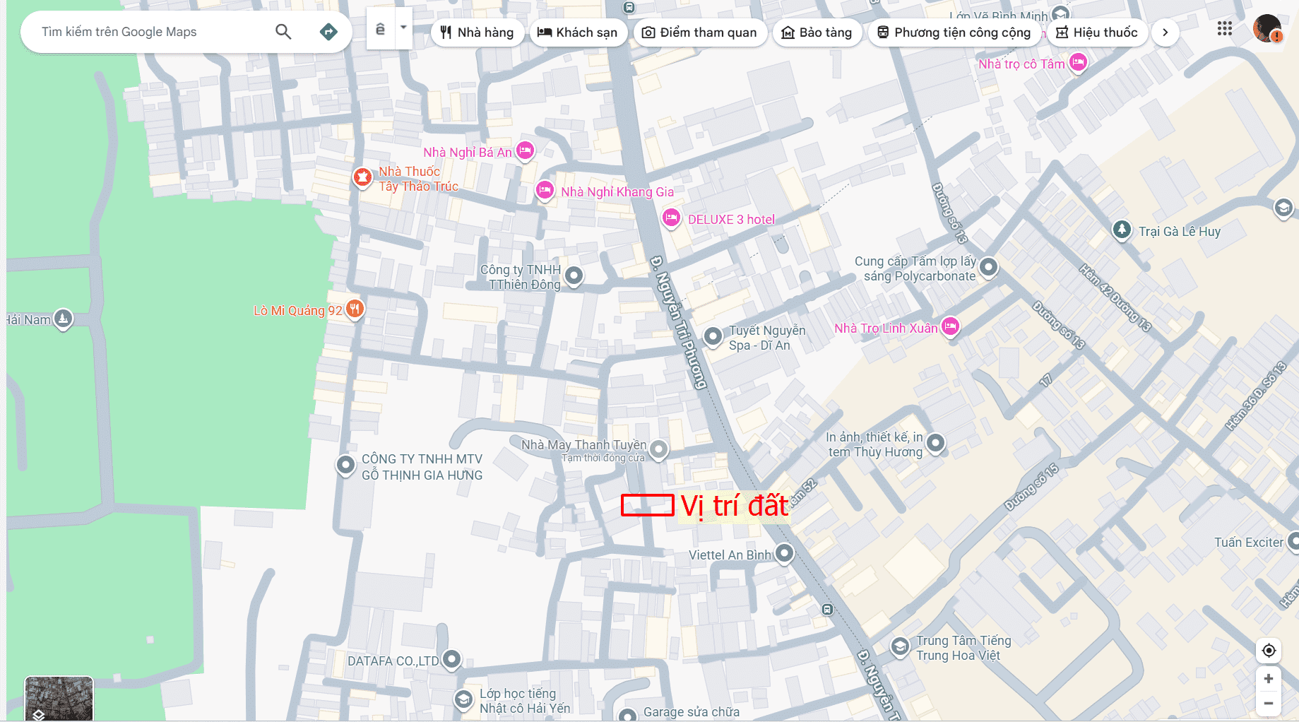This screenshot has width=1299, height=722.
Task: Zoom out with the minus button
Action: coord(1269,703)
